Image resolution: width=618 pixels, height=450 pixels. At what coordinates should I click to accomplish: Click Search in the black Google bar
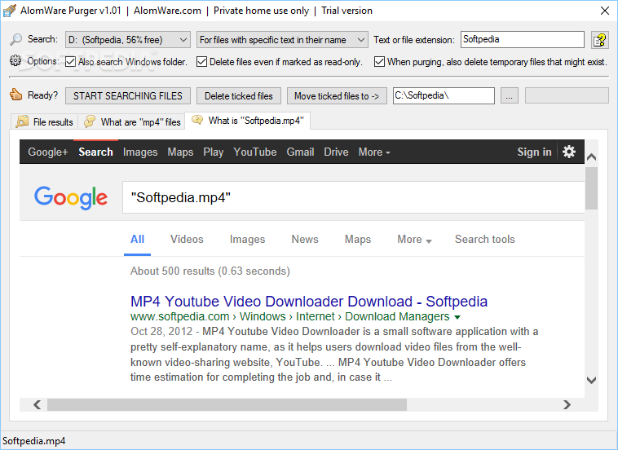[95, 152]
